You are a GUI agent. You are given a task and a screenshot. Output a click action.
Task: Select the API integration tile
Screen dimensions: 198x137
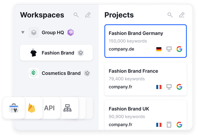(49, 108)
